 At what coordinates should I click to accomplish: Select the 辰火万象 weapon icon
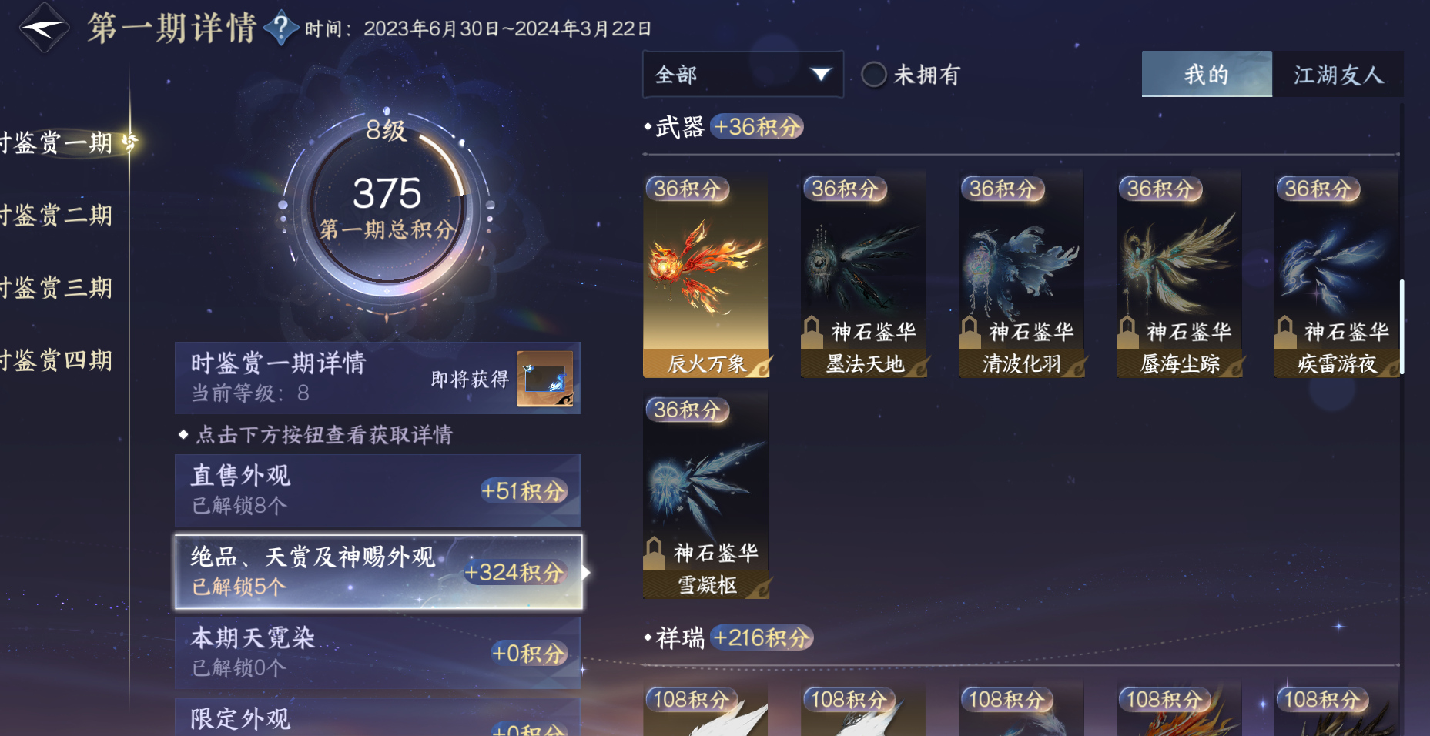coord(705,275)
